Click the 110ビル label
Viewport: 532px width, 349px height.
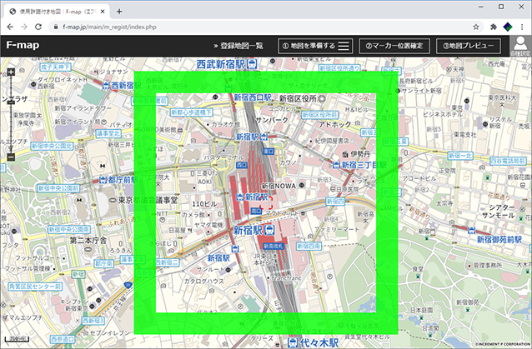[204, 204]
